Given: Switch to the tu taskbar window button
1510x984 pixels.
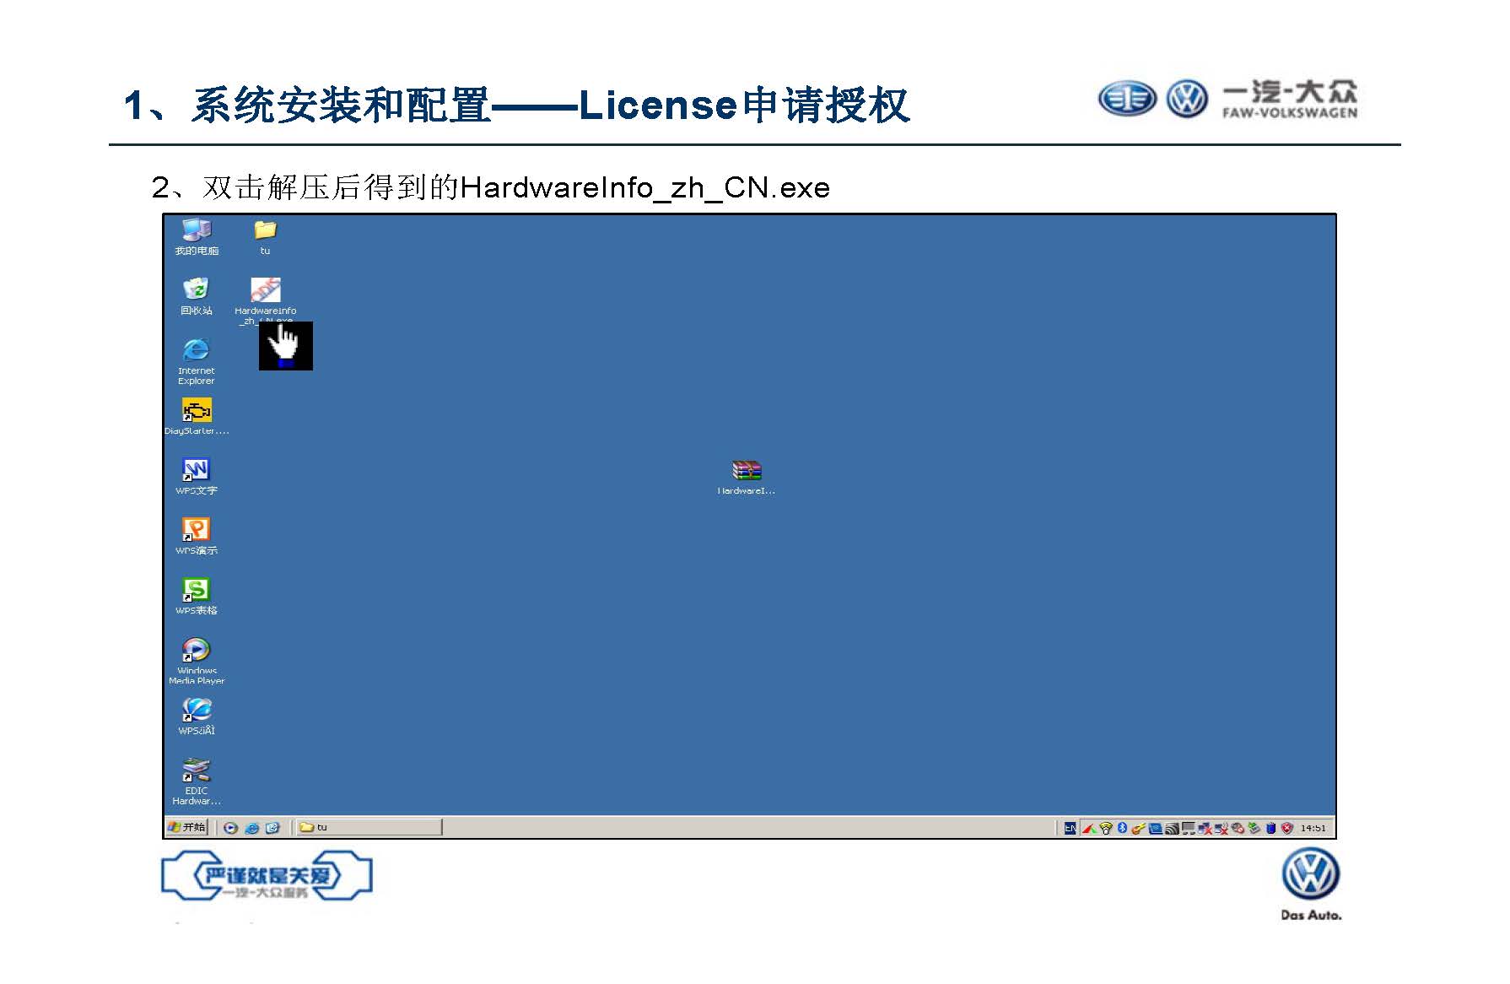Looking at the screenshot, I should point(369,828).
